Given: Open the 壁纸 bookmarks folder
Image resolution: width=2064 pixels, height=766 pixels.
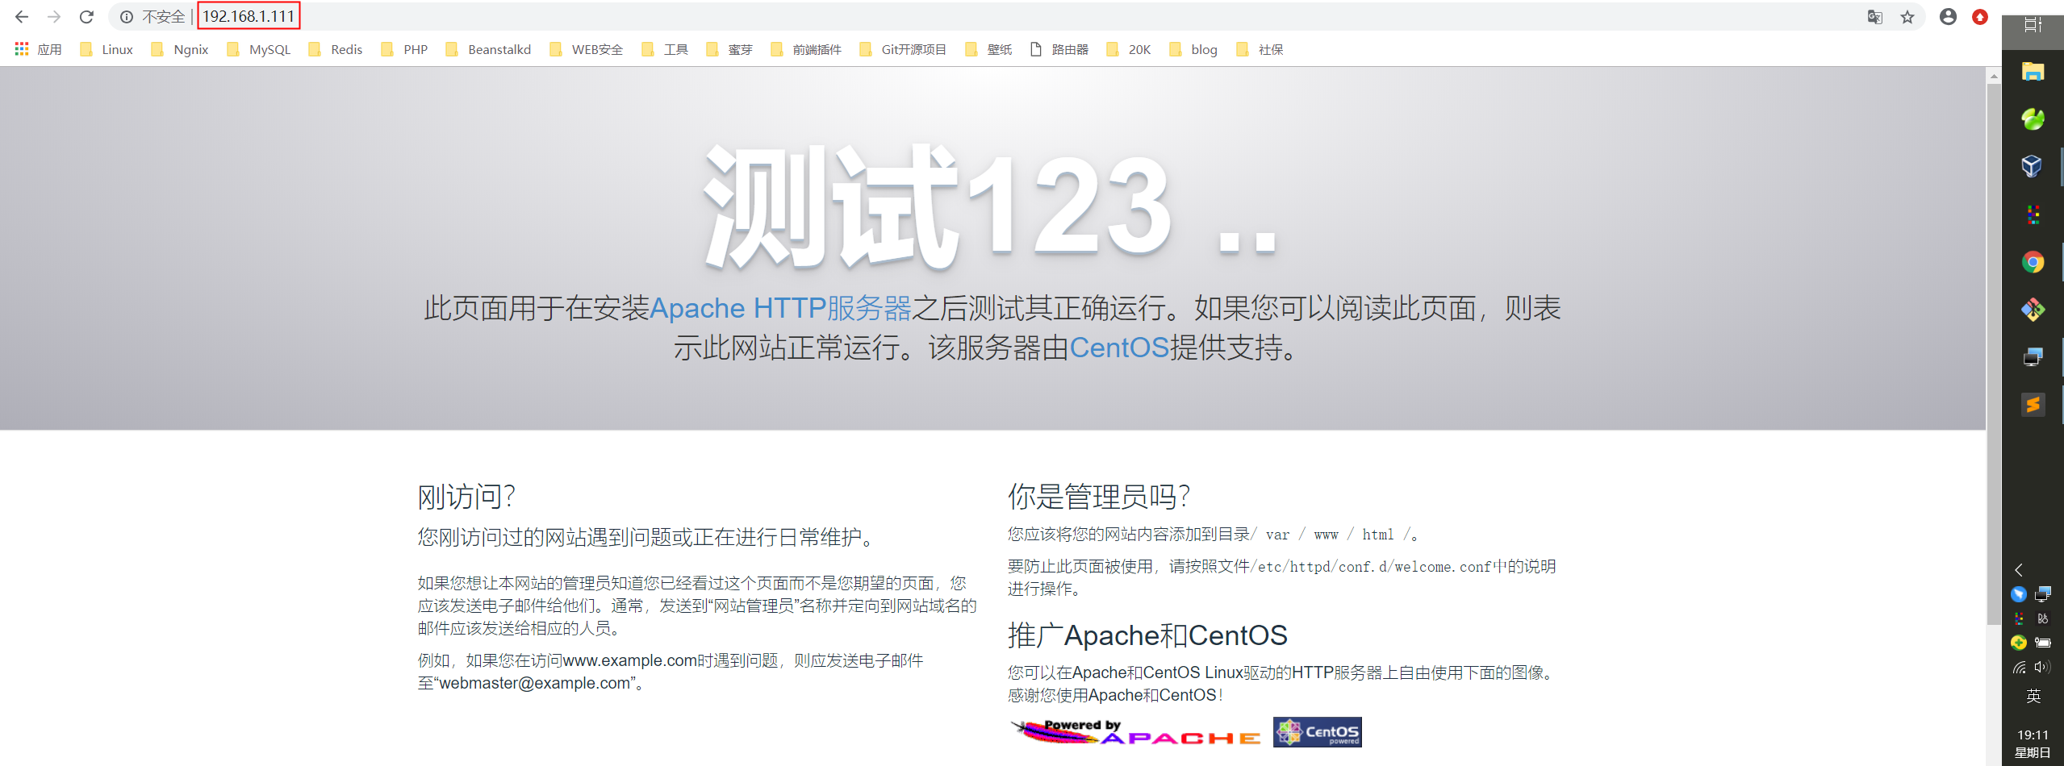Looking at the screenshot, I should 988,49.
